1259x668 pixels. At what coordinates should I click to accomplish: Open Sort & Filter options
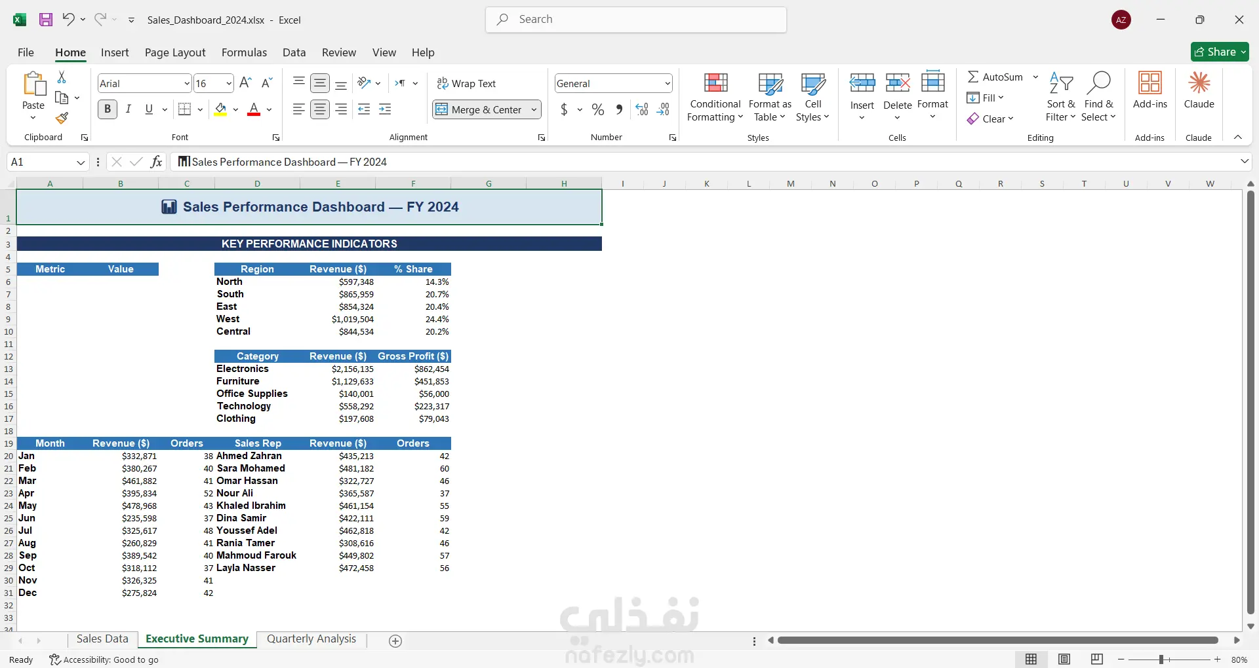pyautogui.click(x=1060, y=97)
